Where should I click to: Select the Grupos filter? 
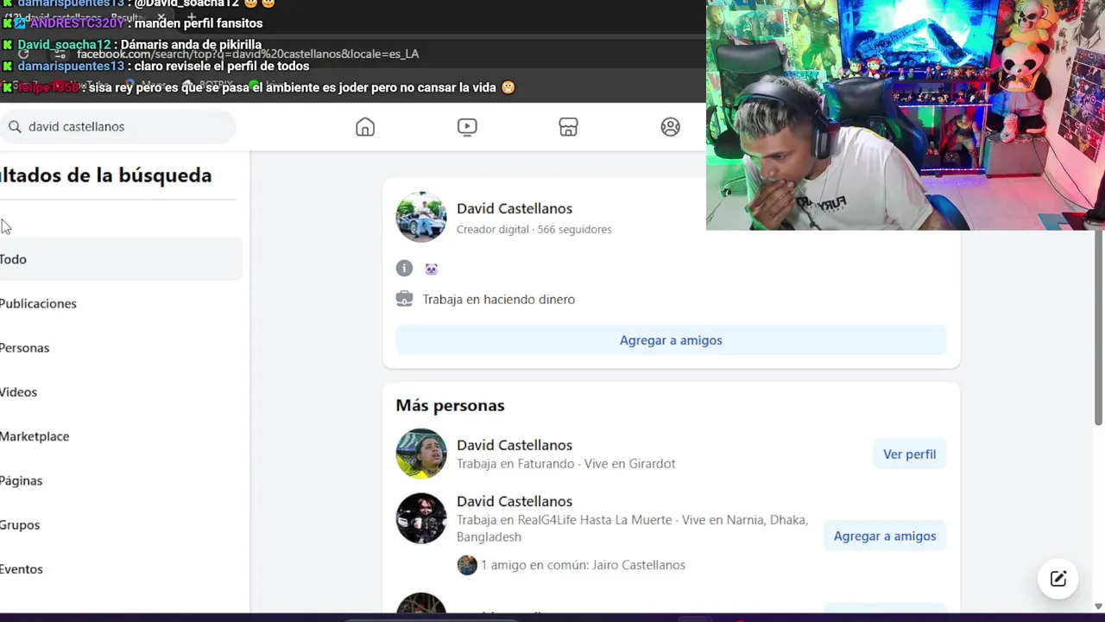[120, 524]
